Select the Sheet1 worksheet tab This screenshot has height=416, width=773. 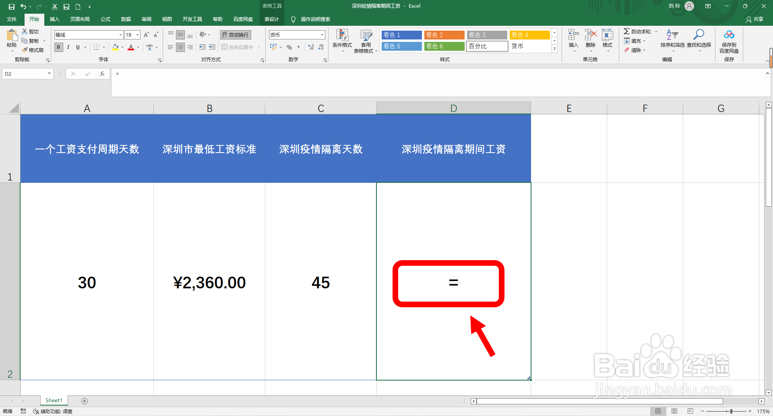[x=54, y=400]
